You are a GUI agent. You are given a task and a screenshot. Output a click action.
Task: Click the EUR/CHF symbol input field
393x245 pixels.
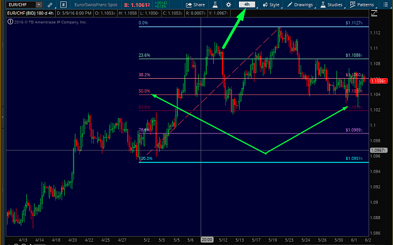[x=21, y=4]
